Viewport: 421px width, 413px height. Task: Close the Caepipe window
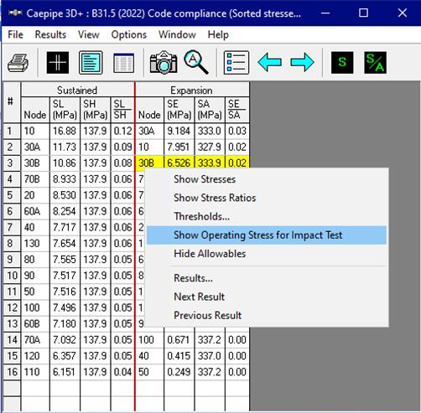(403, 13)
